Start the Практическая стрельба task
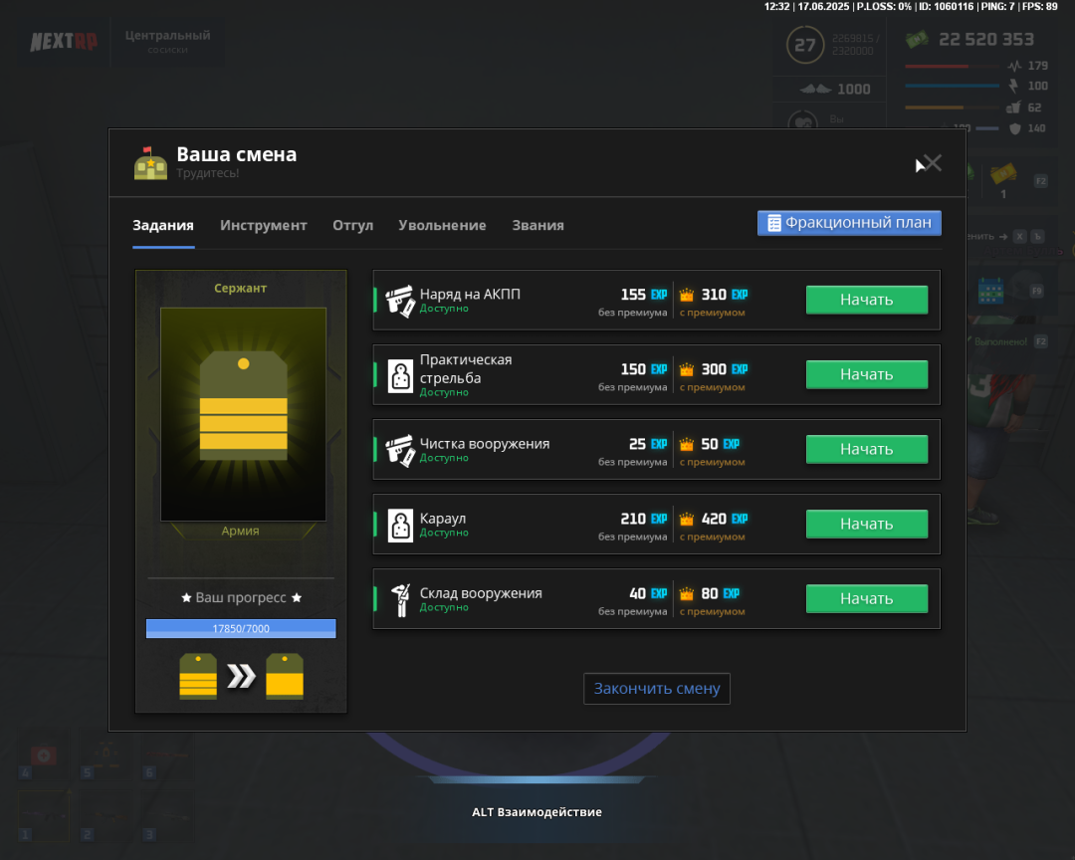1075x860 pixels. click(x=866, y=374)
